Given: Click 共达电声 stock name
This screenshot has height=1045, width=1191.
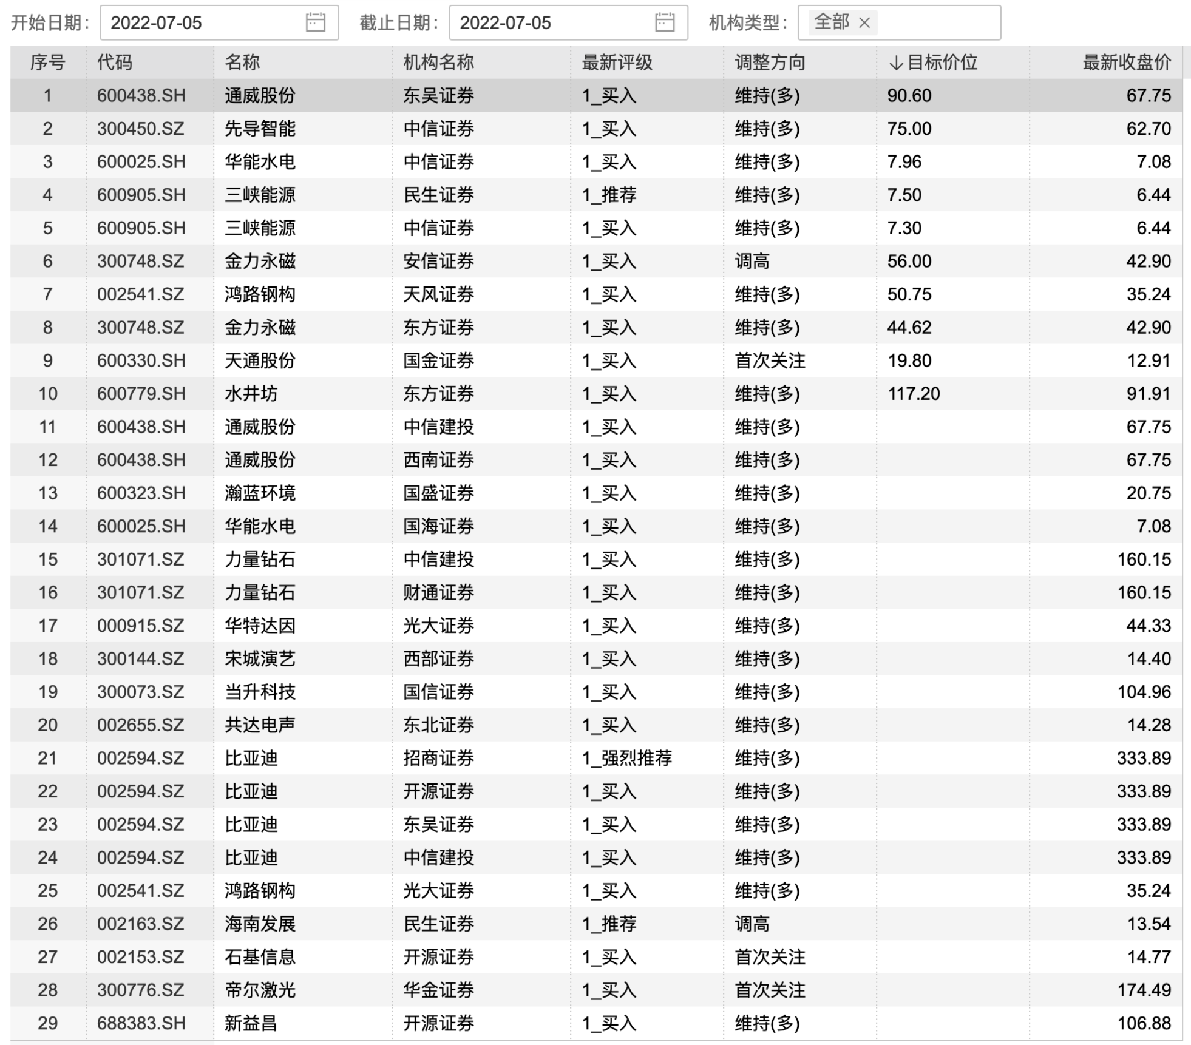Looking at the screenshot, I should 260,725.
